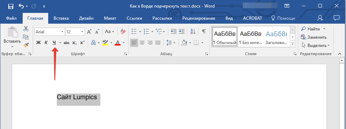
Task: Click the Save floppy disk icon
Action: [x=11, y=6]
